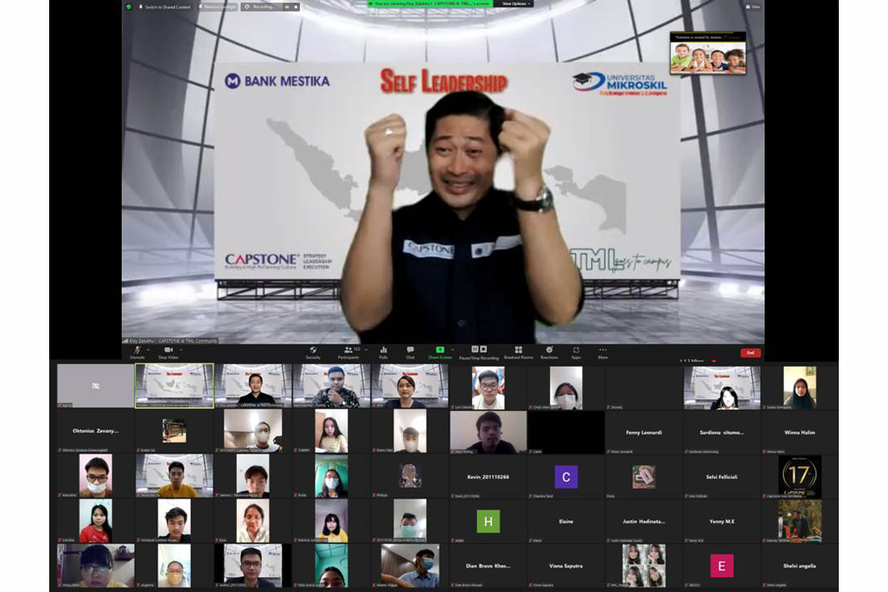Expand the arrow beside Participants
The image size is (888, 592).
pyautogui.click(x=366, y=350)
